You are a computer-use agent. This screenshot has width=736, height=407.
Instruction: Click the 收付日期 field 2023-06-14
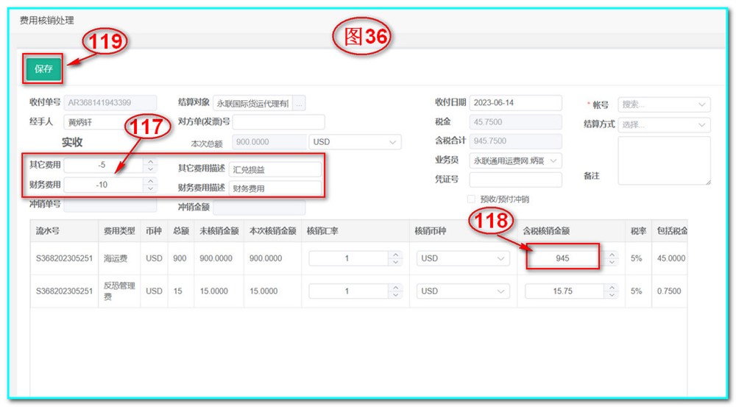(515, 103)
